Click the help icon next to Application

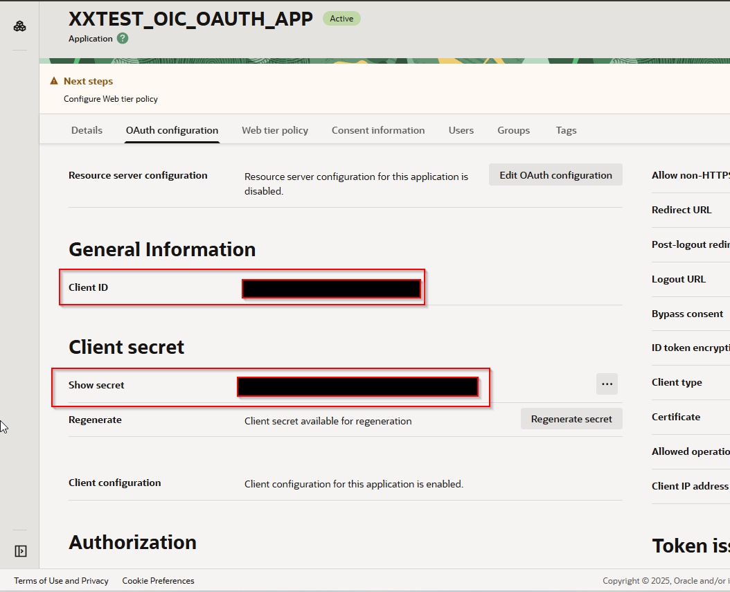click(x=123, y=39)
